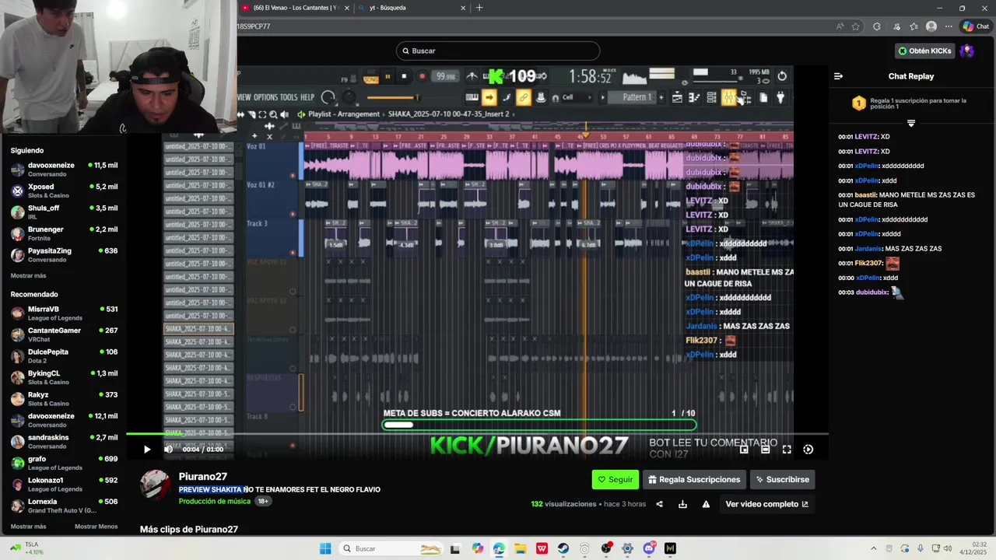
Task: Expand Siguiendo list with Mostrar más
Action: point(29,276)
